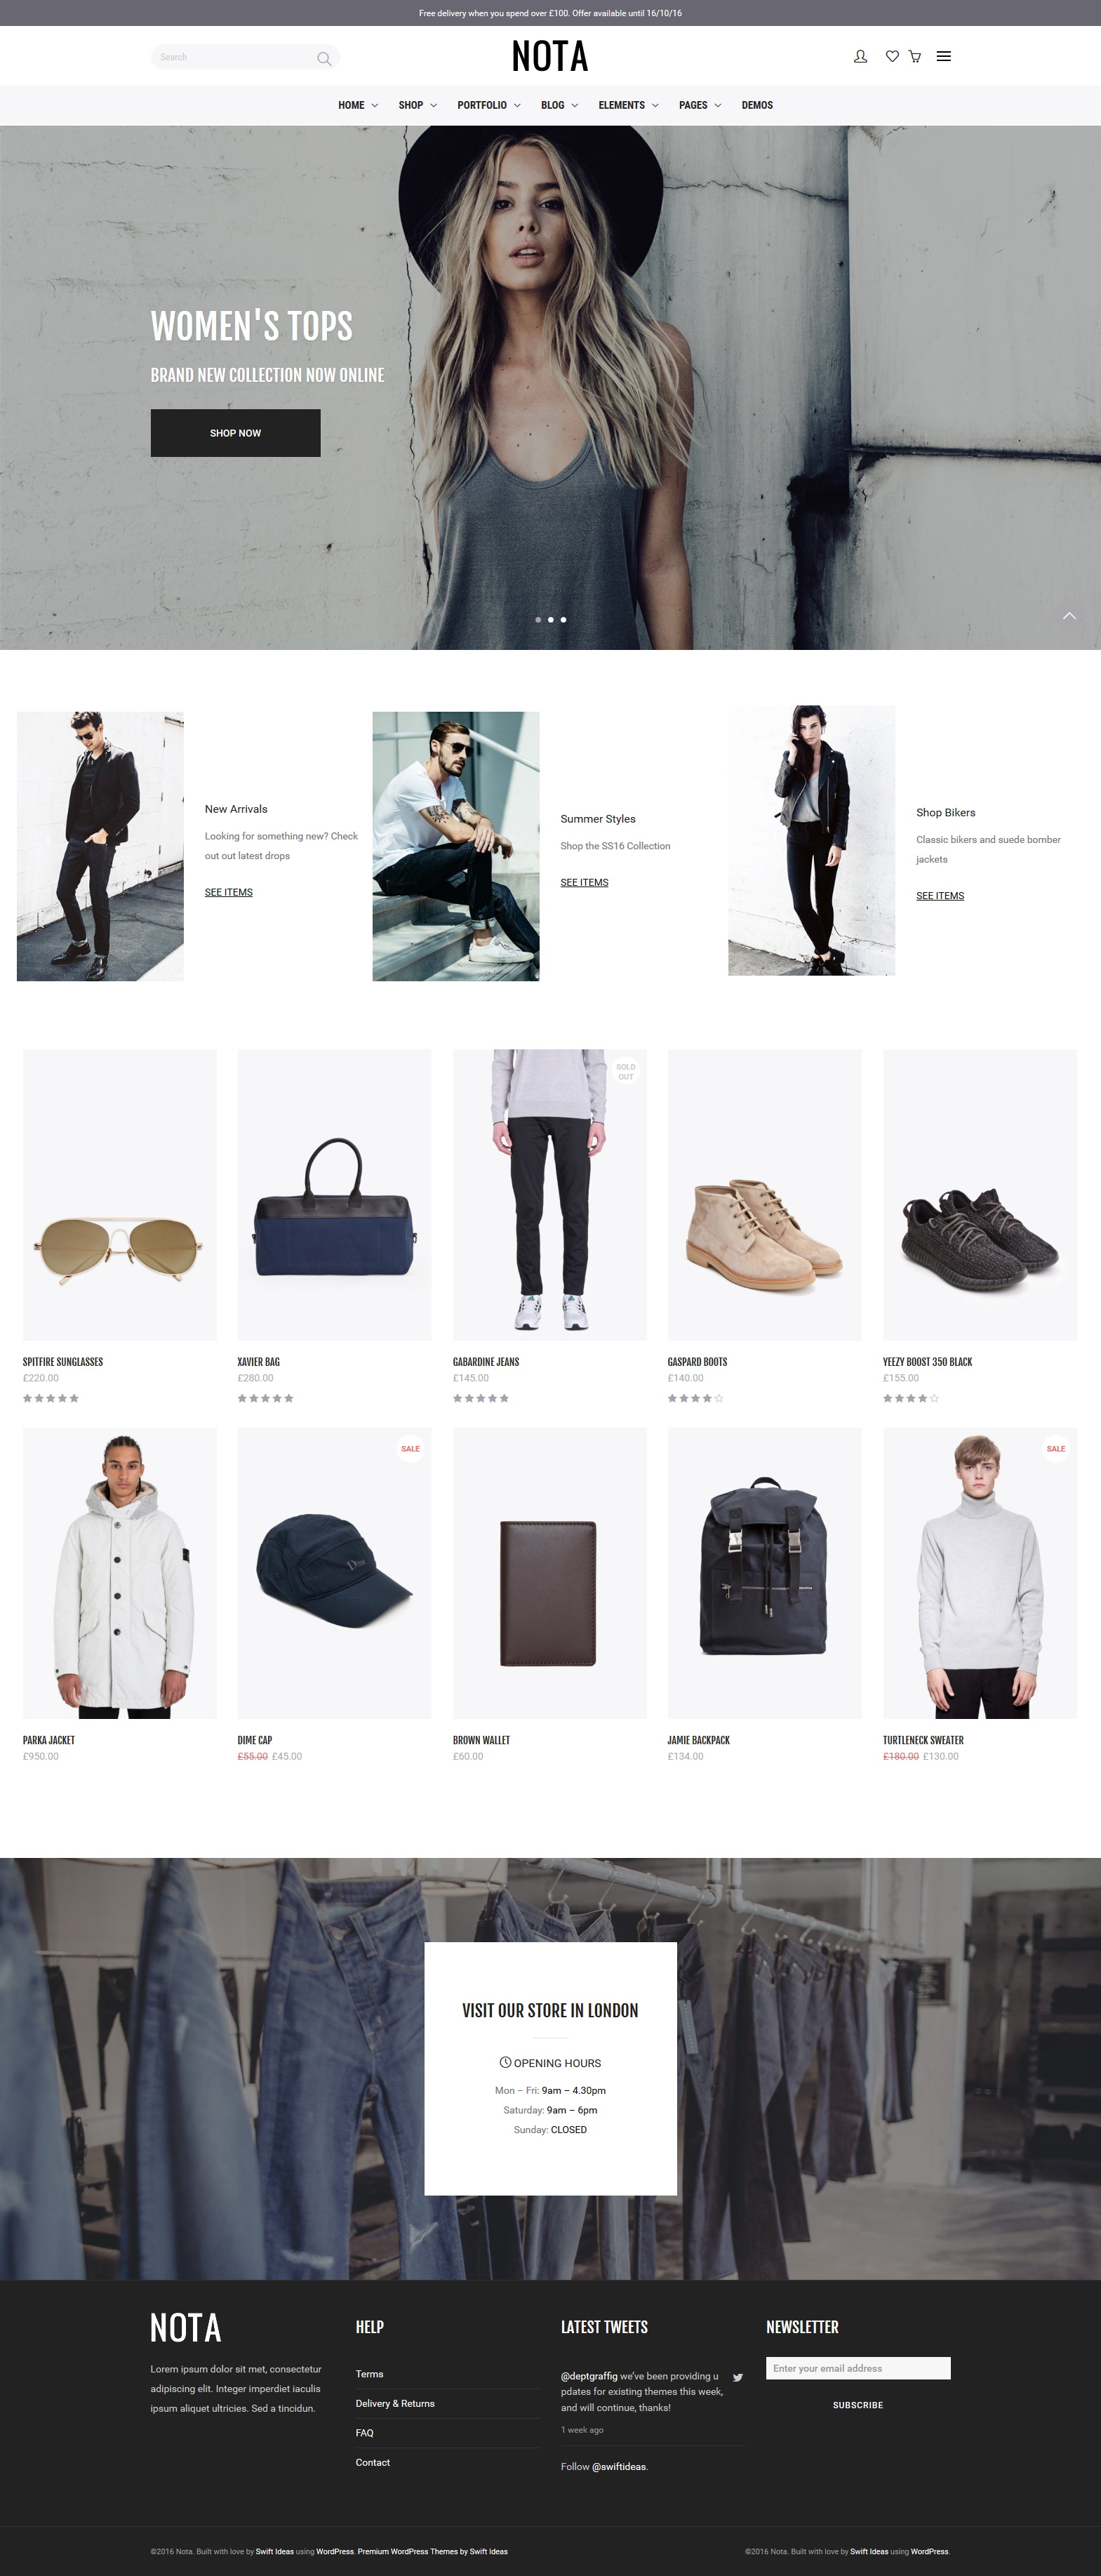Select the third hero slider dot
The width and height of the screenshot is (1101, 2576).
click(563, 620)
